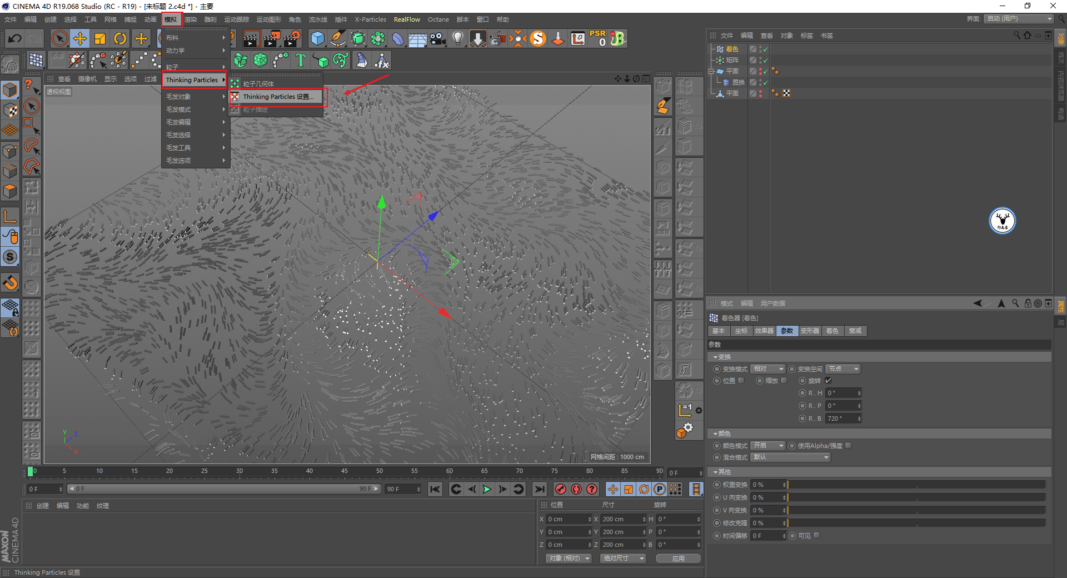
Task: Toggle enable checkmark for 矩阵 object
Action: point(766,60)
